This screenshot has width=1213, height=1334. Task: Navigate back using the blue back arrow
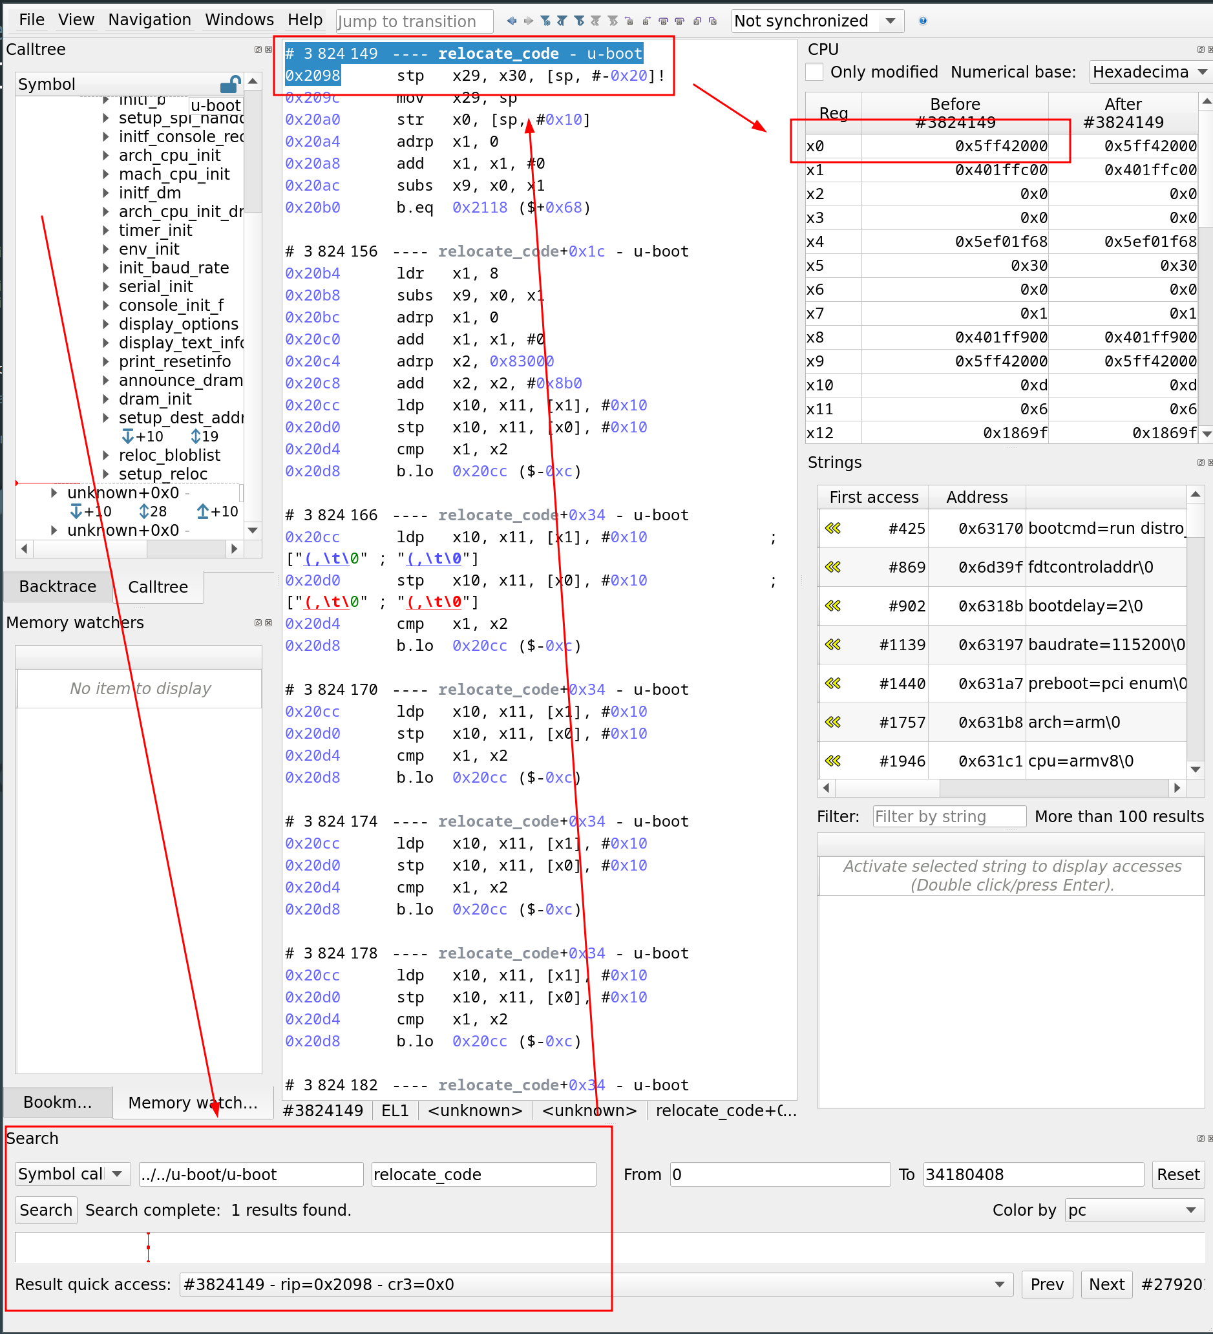tap(512, 21)
